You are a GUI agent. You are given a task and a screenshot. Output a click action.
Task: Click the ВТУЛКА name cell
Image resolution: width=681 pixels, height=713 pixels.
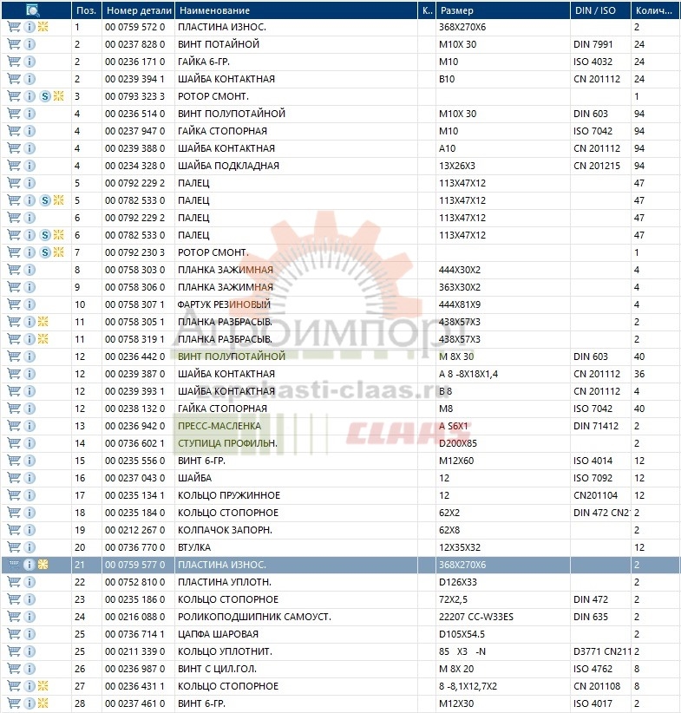point(194,547)
